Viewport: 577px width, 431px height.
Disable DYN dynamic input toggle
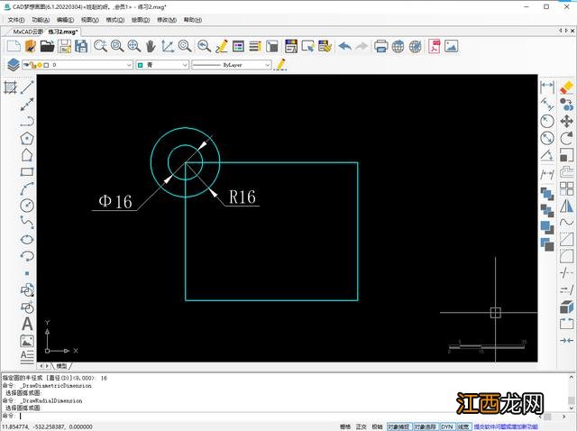pyautogui.click(x=446, y=426)
